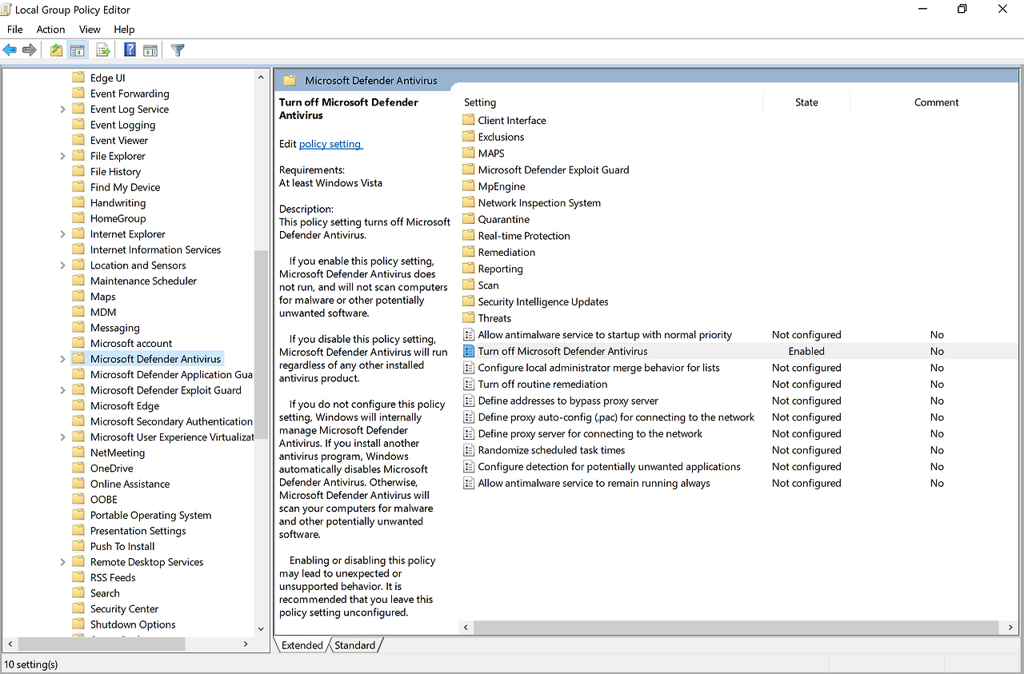The height and width of the screenshot is (674, 1024).
Task: Expand the Remote Desktop Services node
Action: [62, 561]
